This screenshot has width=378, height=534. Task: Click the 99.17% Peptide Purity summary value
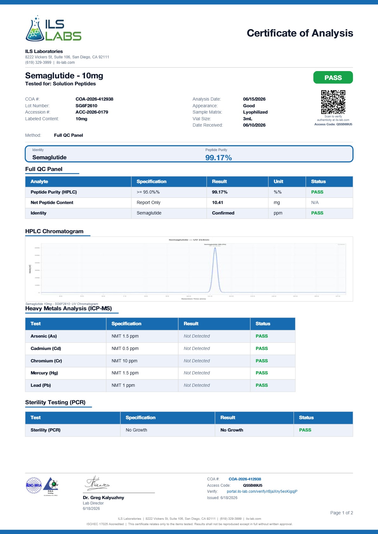tap(219, 158)
